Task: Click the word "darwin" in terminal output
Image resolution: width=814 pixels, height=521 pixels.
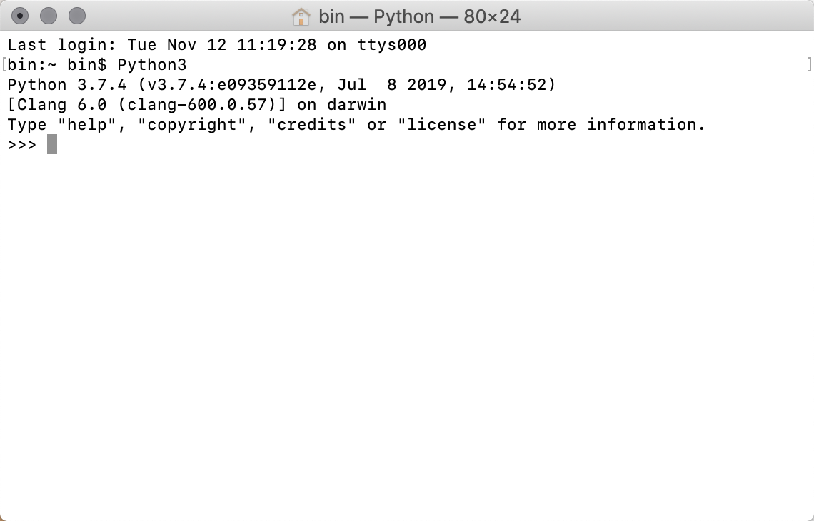Action: (356, 105)
